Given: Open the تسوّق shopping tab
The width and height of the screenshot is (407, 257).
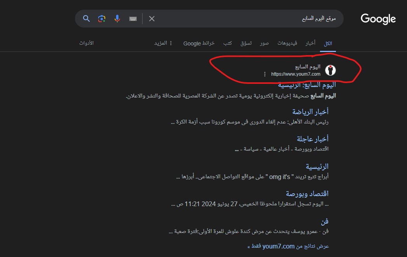Looking at the screenshot, I should pos(246,43).
